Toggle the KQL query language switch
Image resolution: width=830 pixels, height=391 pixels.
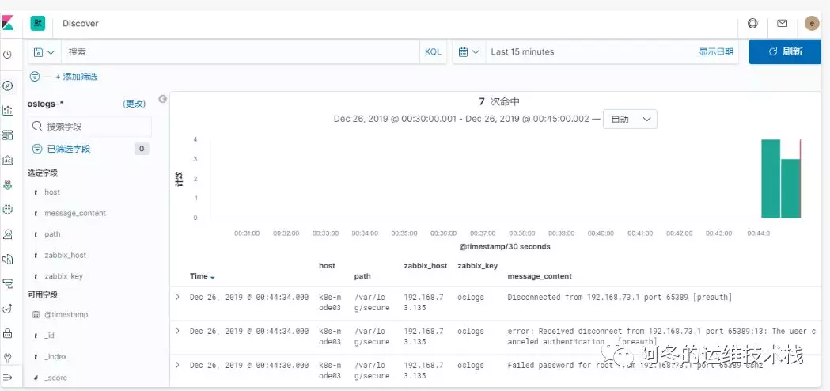pyautogui.click(x=433, y=52)
